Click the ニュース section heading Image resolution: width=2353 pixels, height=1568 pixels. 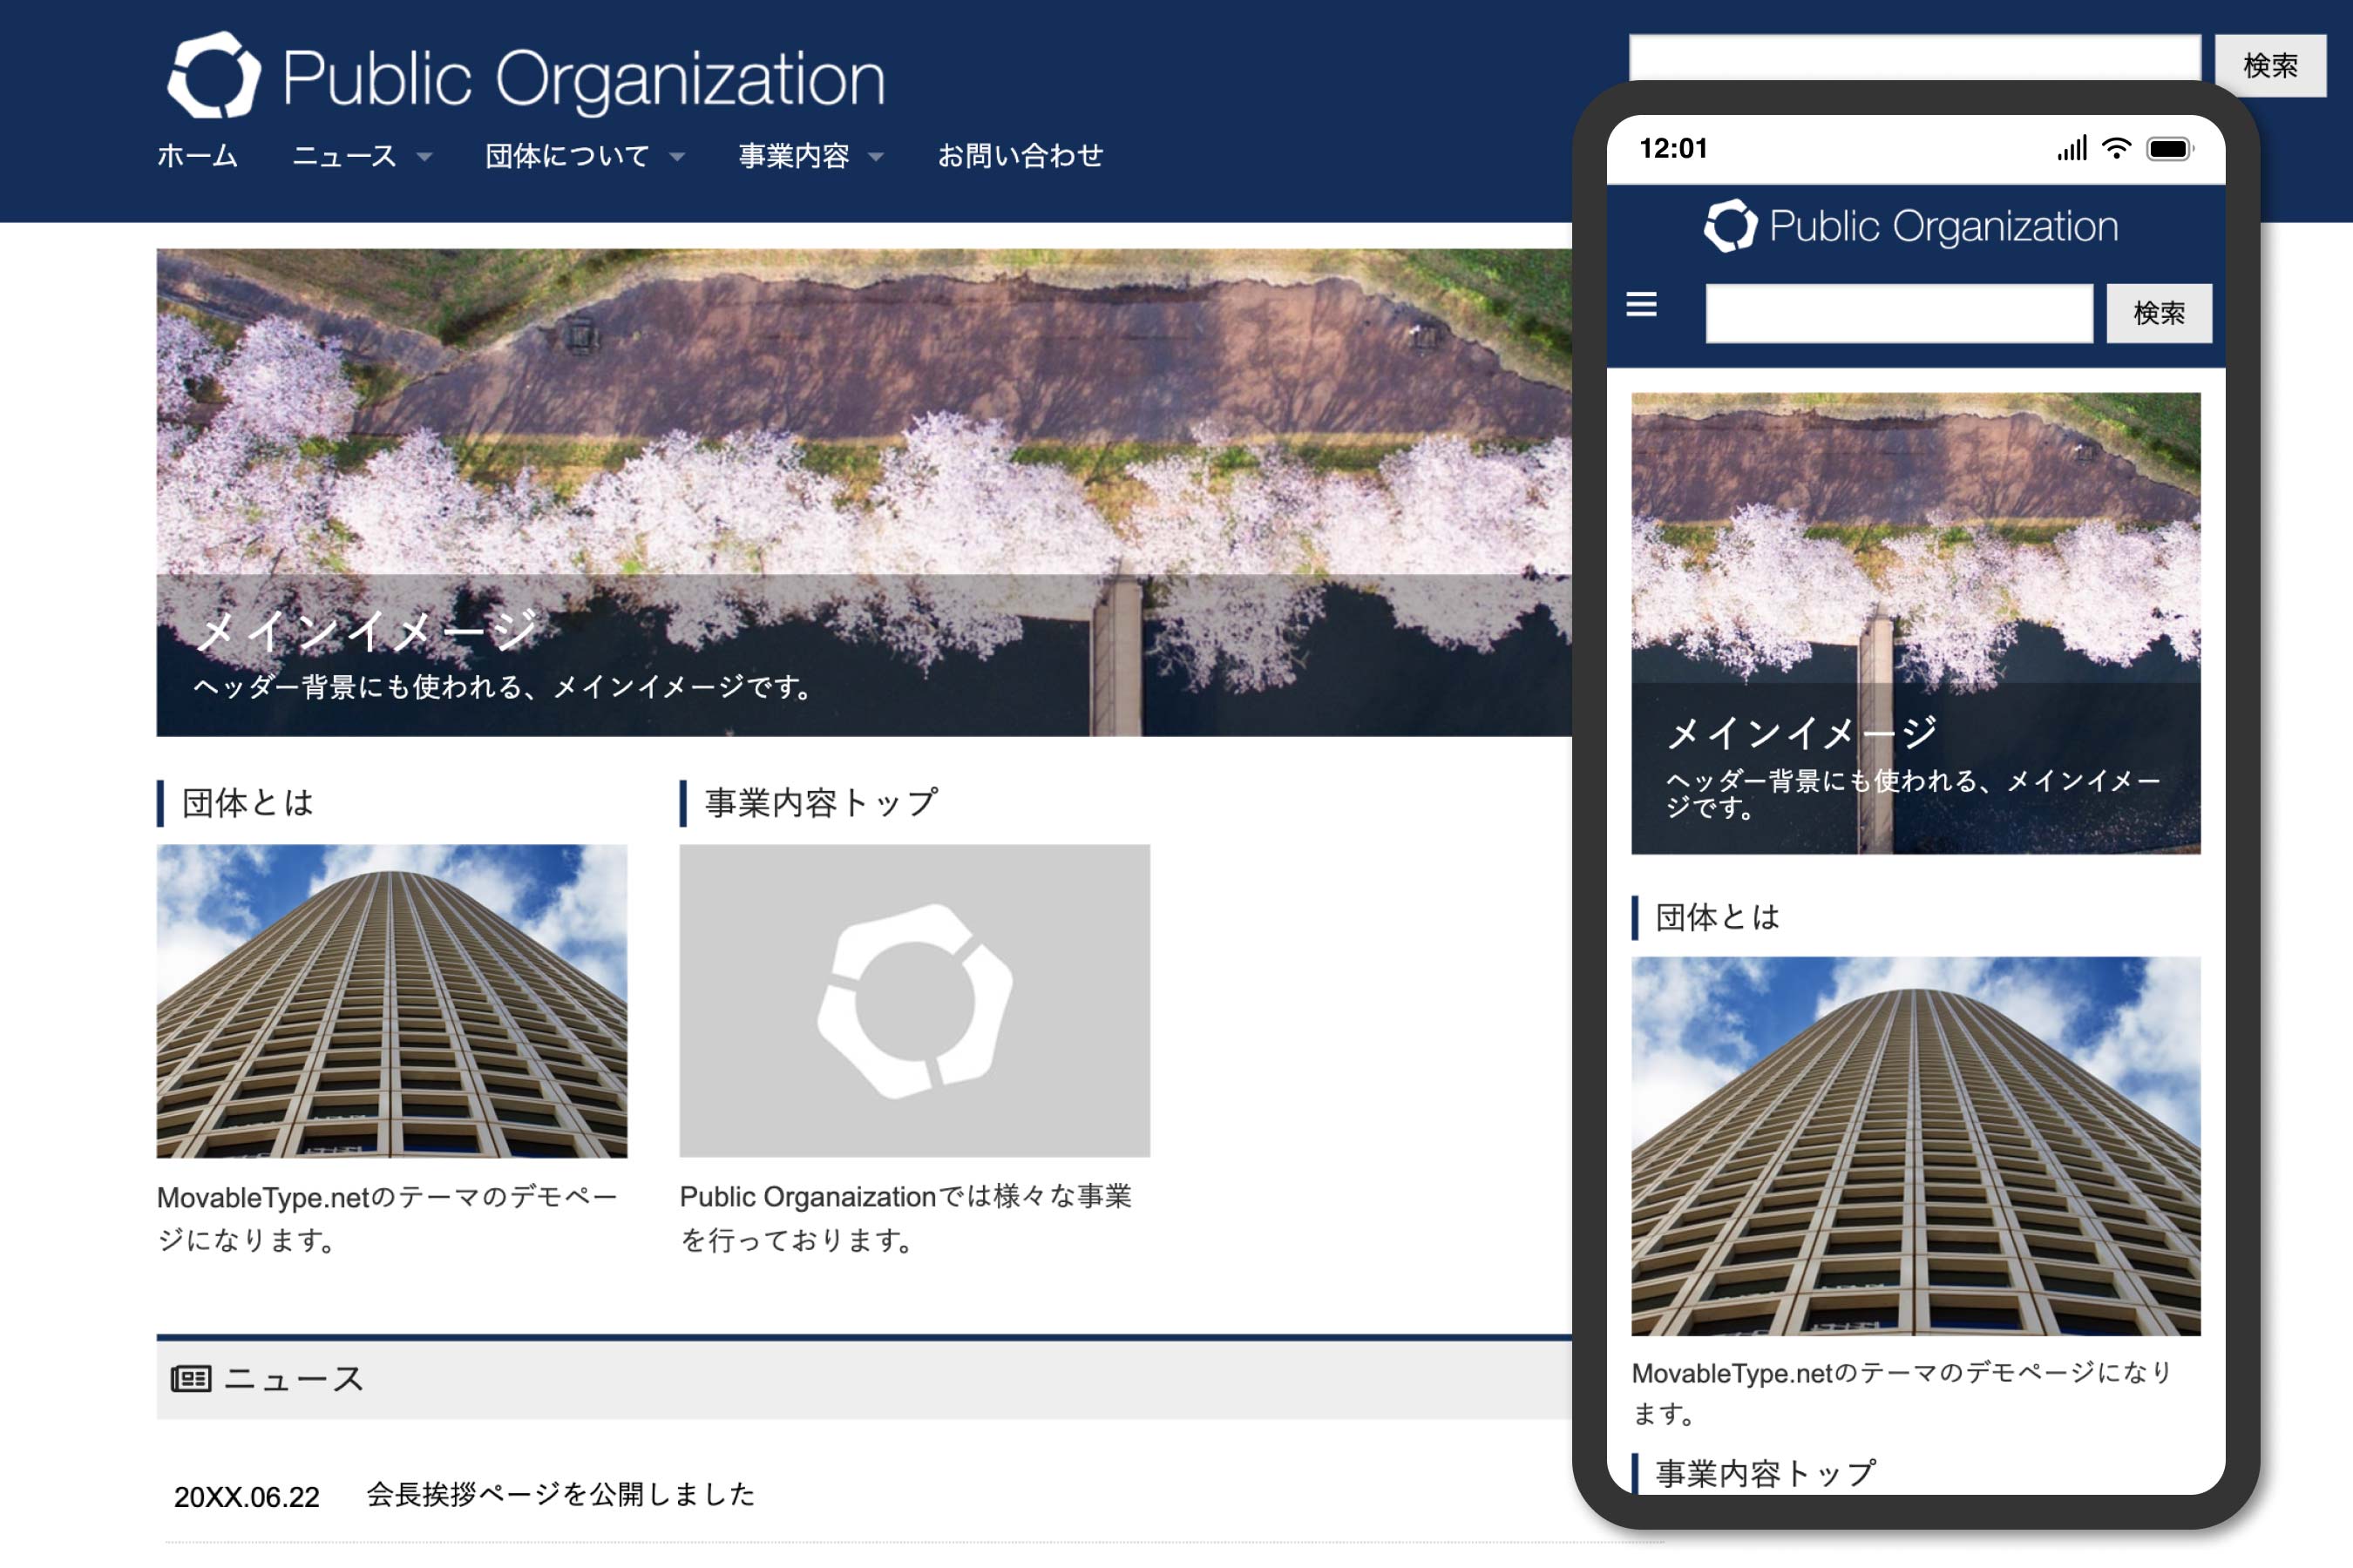(293, 1379)
